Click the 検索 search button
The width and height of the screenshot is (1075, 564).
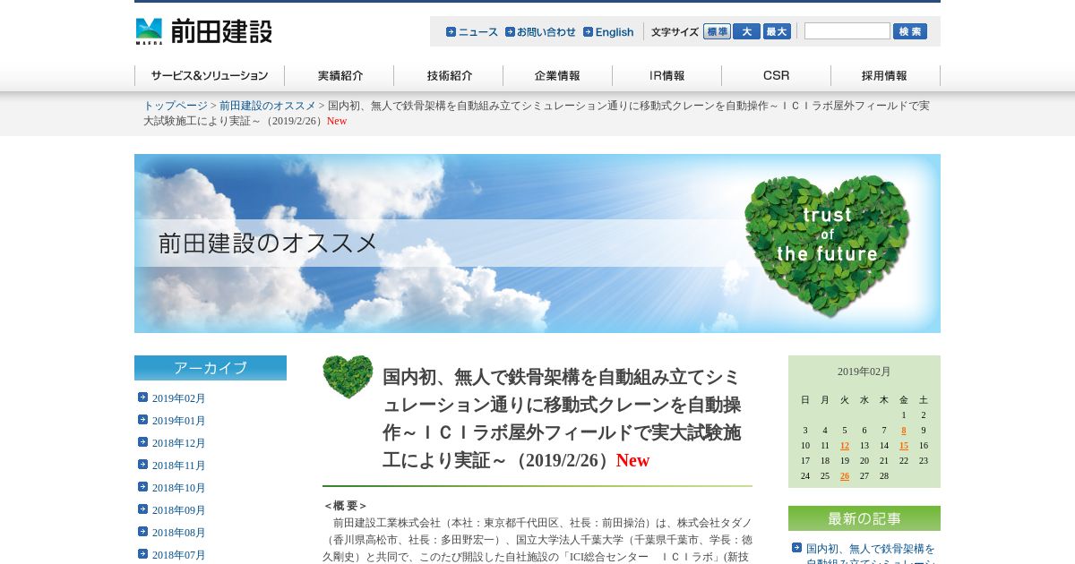(x=910, y=31)
